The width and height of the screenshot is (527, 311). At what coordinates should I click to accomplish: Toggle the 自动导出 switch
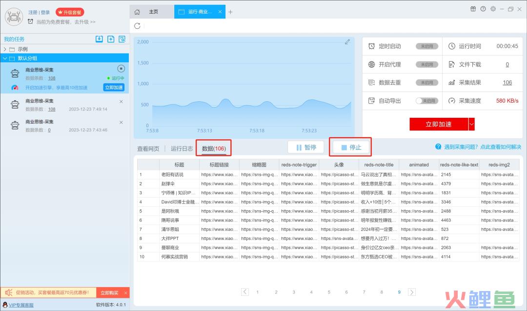(x=427, y=101)
